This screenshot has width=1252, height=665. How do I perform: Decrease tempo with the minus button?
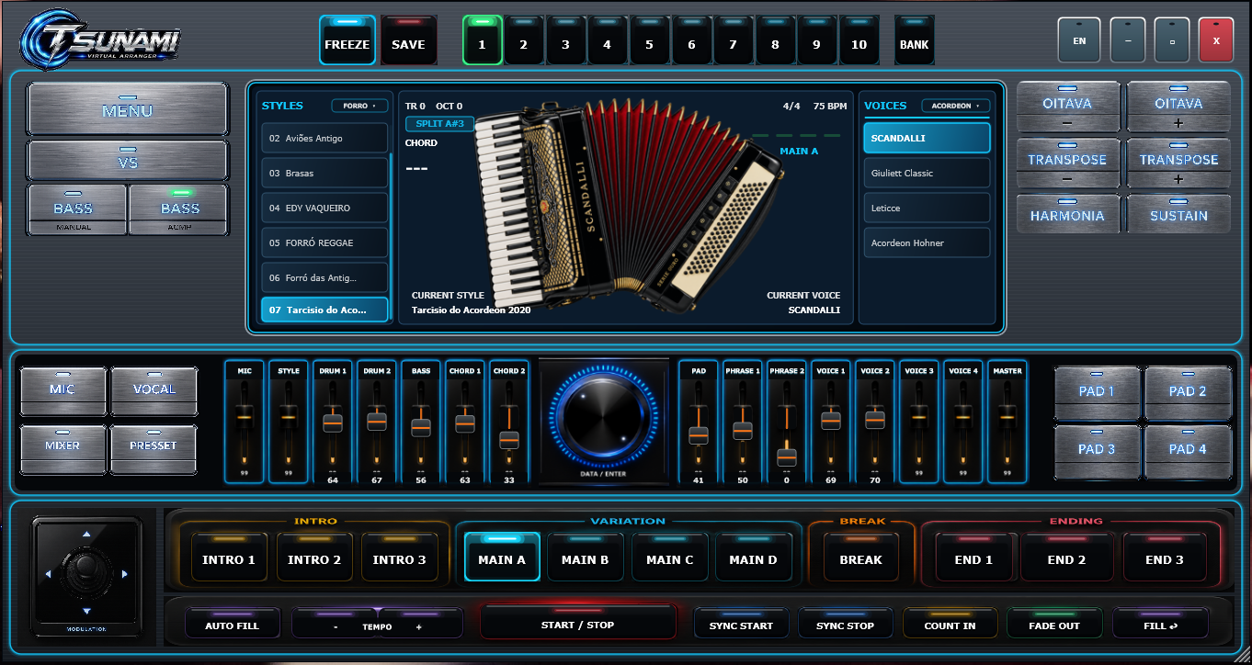[x=336, y=626]
